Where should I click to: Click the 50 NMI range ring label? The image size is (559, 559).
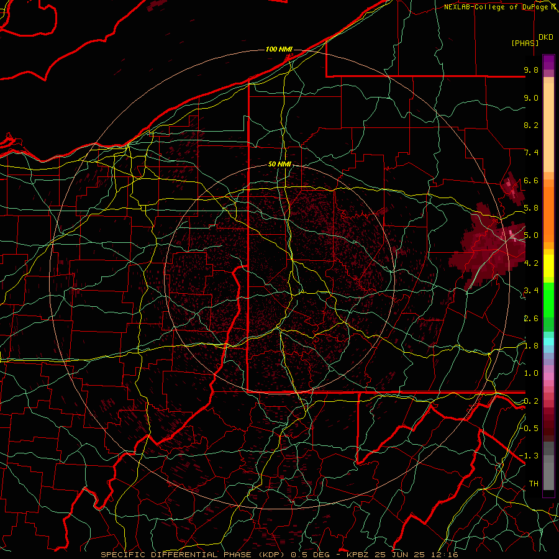pyautogui.click(x=279, y=165)
